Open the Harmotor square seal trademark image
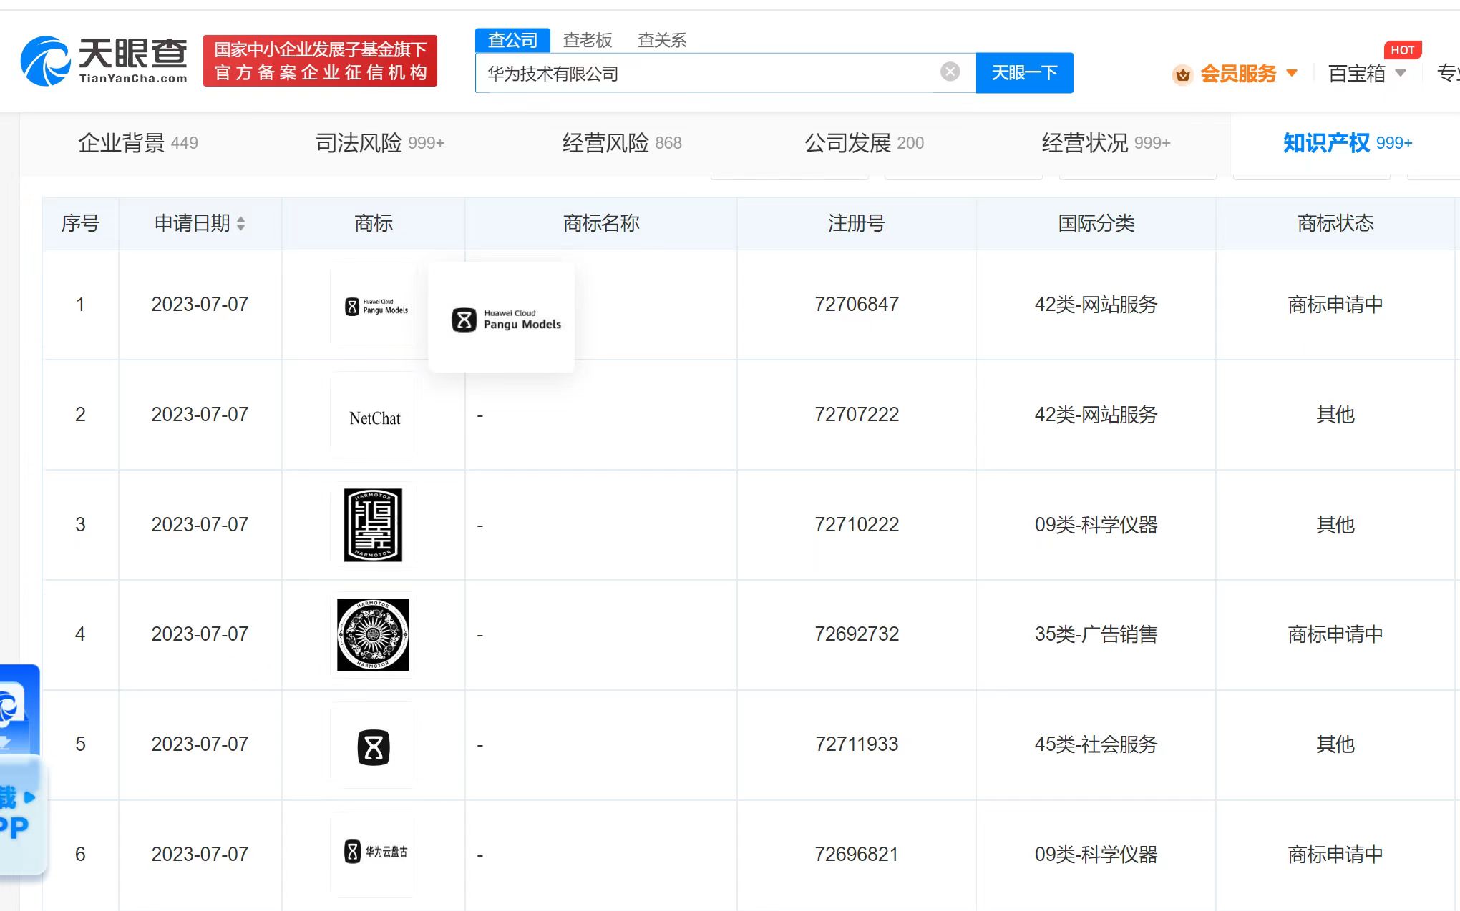 click(x=374, y=525)
